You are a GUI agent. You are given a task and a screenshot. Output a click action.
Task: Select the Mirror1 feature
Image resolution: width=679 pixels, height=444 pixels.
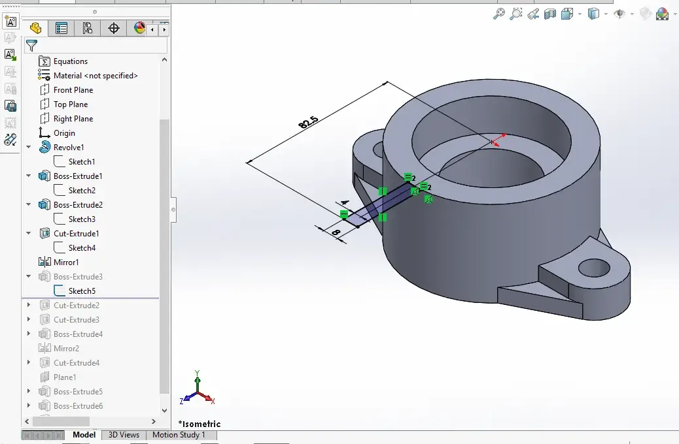point(66,262)
